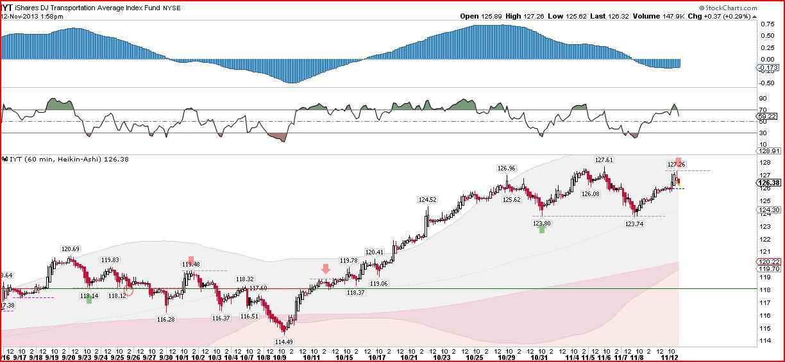Click the 10/29 date on time axis
785x362 pixels.
507,358
